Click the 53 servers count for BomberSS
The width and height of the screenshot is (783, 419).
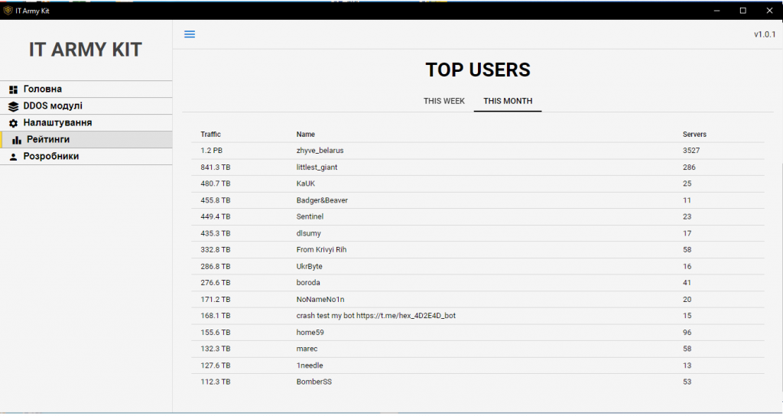point(687,382)
